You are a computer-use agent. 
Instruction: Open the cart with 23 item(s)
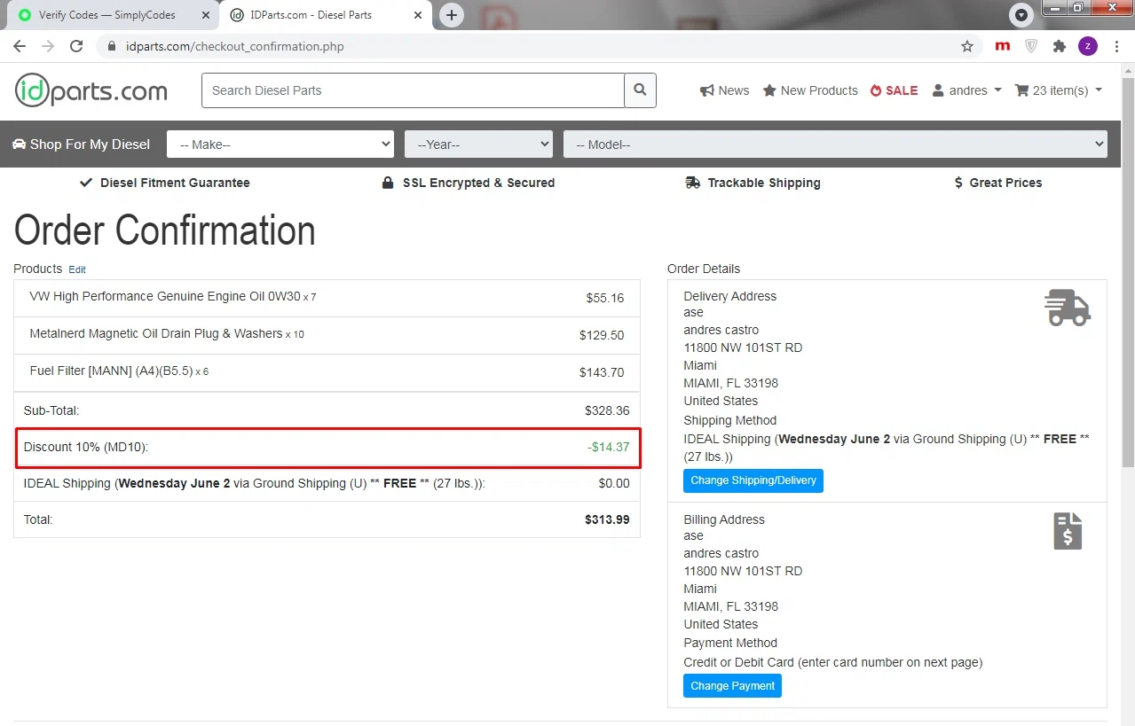pos(1059,90)
